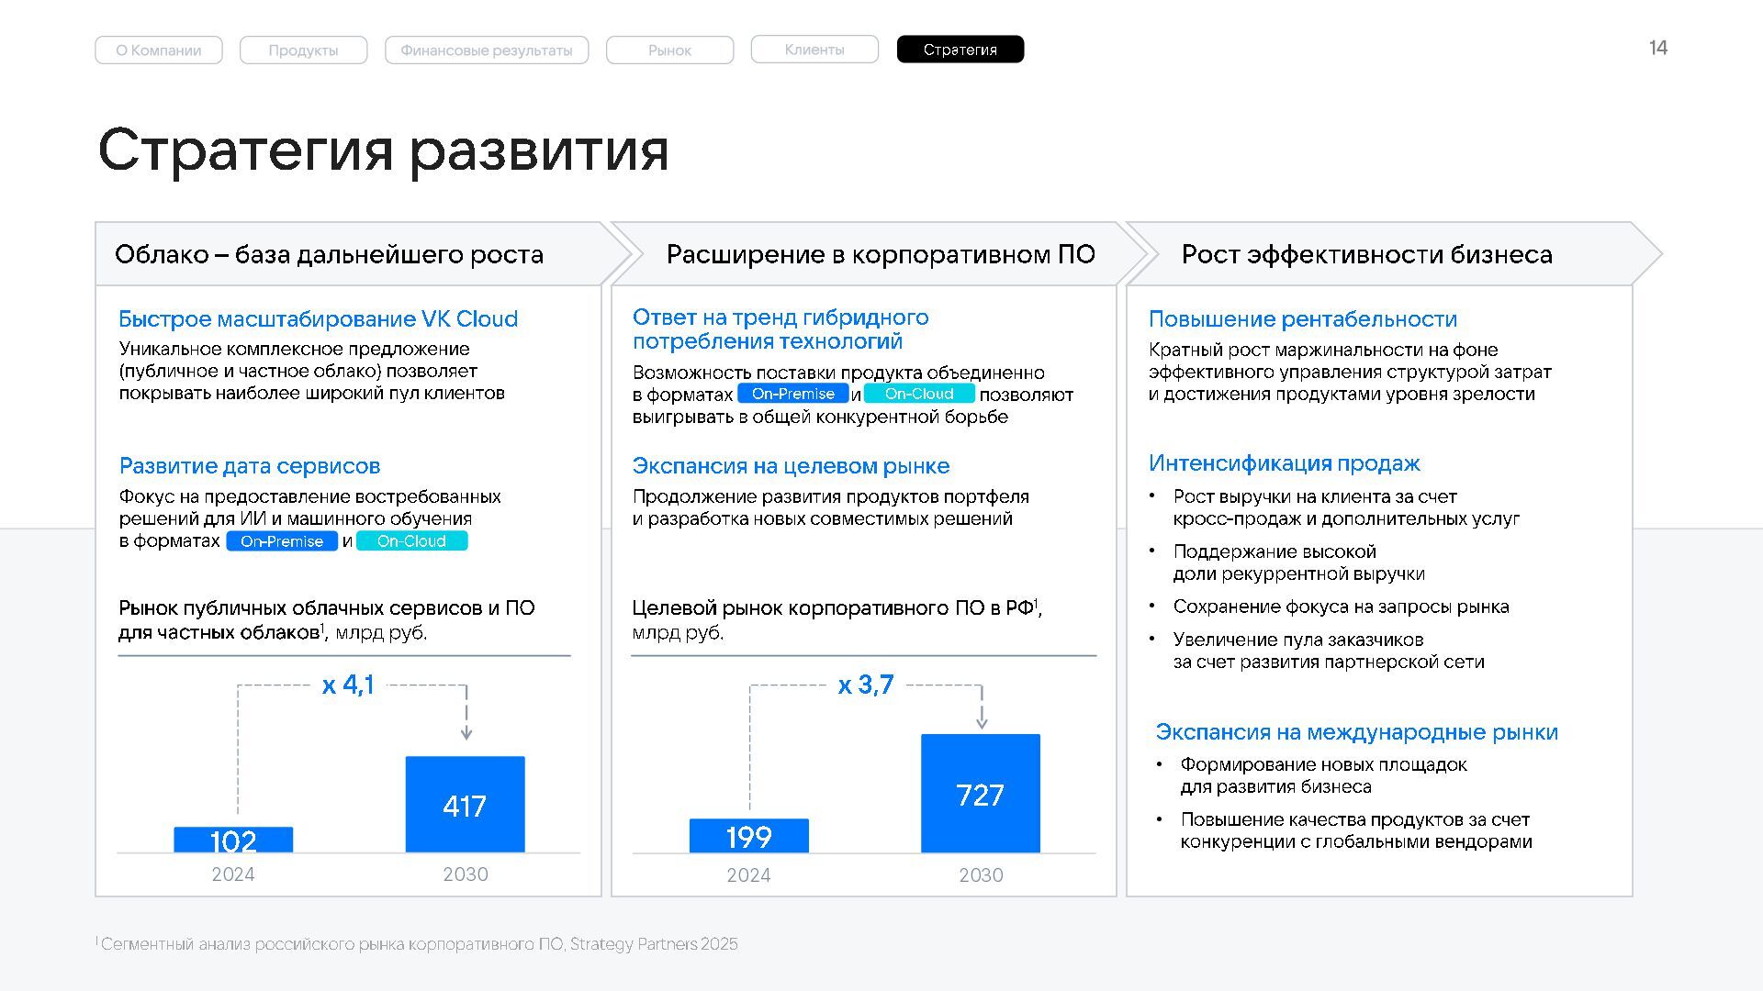
Task: Switch to the Продукты tab
Action: click(x=303, y=50)
